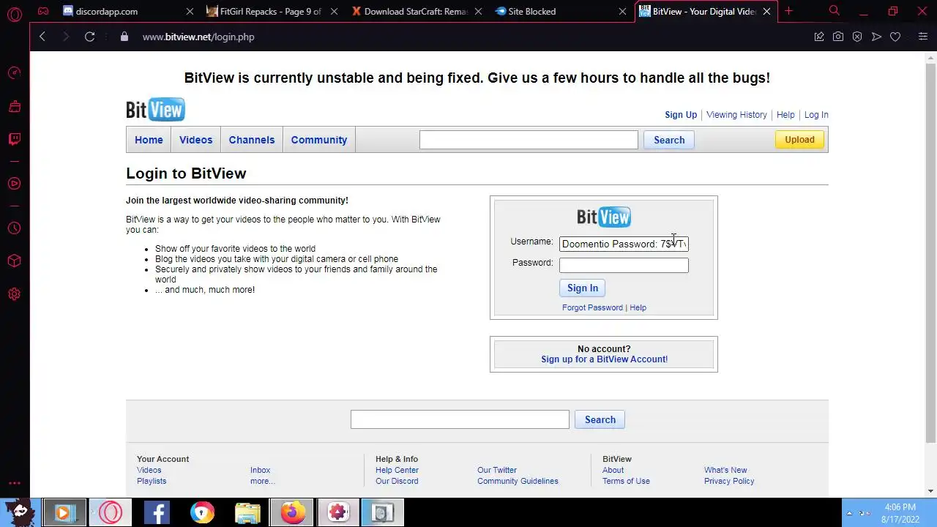Open the send/flow arrow icon in address bar
The width and height of the screenshot is (937, 527).
(x=876, y=37)
